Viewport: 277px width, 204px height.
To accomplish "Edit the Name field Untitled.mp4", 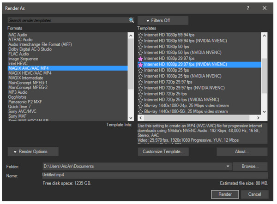I will point(155,175).
